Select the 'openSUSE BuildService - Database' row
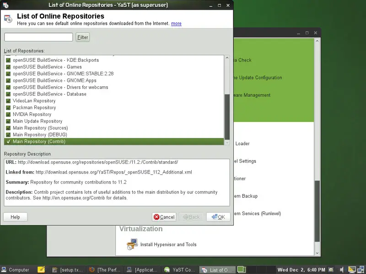366x274 pixels. (x=114, y=94)
